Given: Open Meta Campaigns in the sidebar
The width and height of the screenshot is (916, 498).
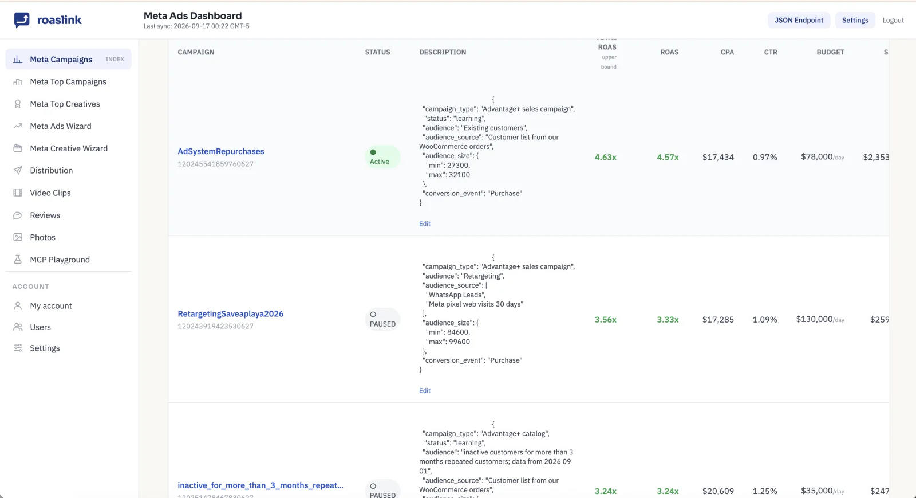Looking at the screenshot, I should [69, 59].
